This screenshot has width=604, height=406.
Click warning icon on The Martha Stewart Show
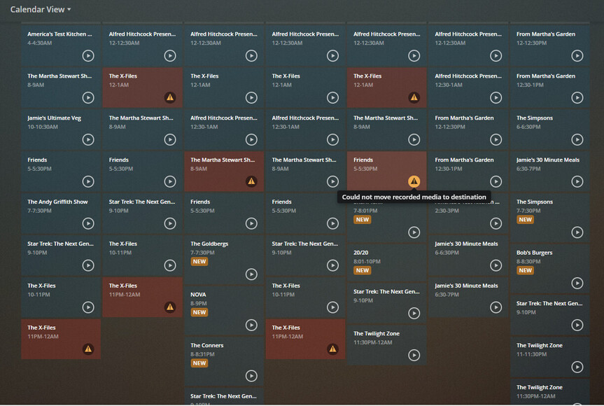tap(251, 181)
